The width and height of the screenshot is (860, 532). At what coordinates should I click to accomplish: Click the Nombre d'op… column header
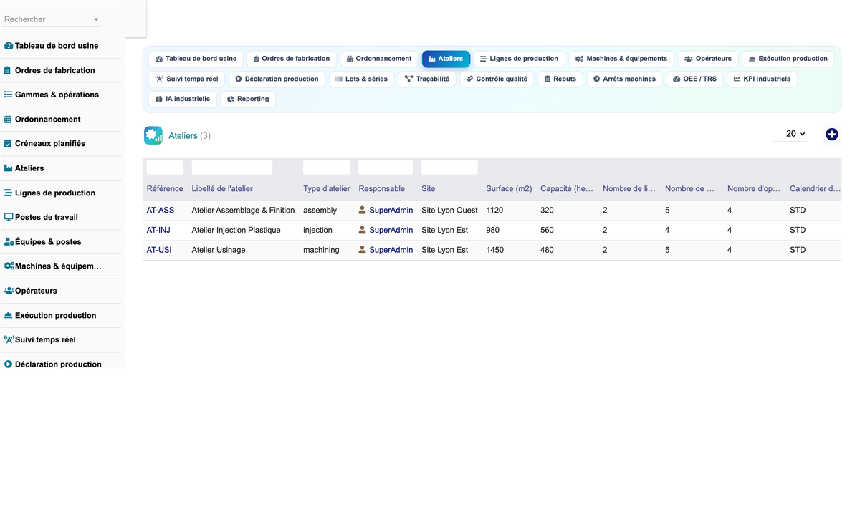pyautogui.click(x=754, y=188)
